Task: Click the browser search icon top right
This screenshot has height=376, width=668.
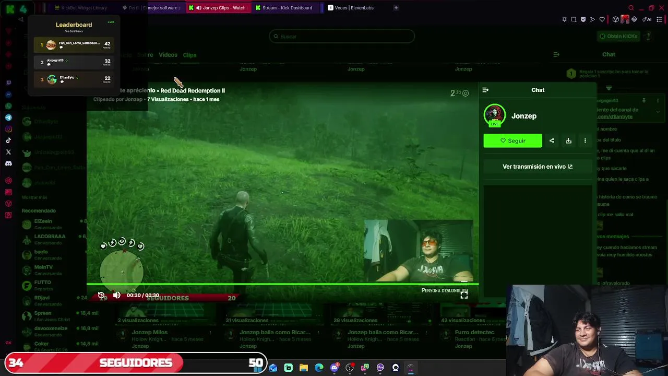Action: pos(631,8)
